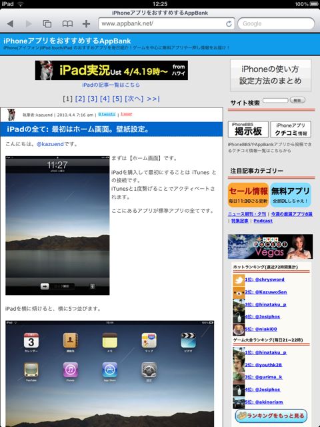
Task: Open hot ranking 2位: @KazuwoSan
Action: coord(266,292)
